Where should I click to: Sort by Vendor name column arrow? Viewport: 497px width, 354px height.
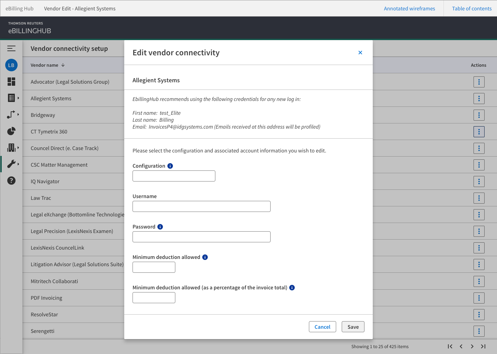point(63,65)
